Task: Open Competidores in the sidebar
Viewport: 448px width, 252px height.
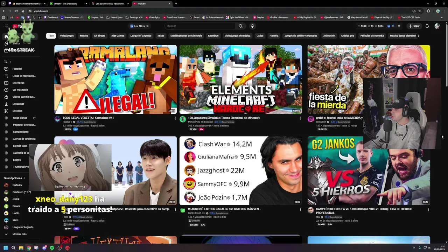Action: click(x=21, y=132)
